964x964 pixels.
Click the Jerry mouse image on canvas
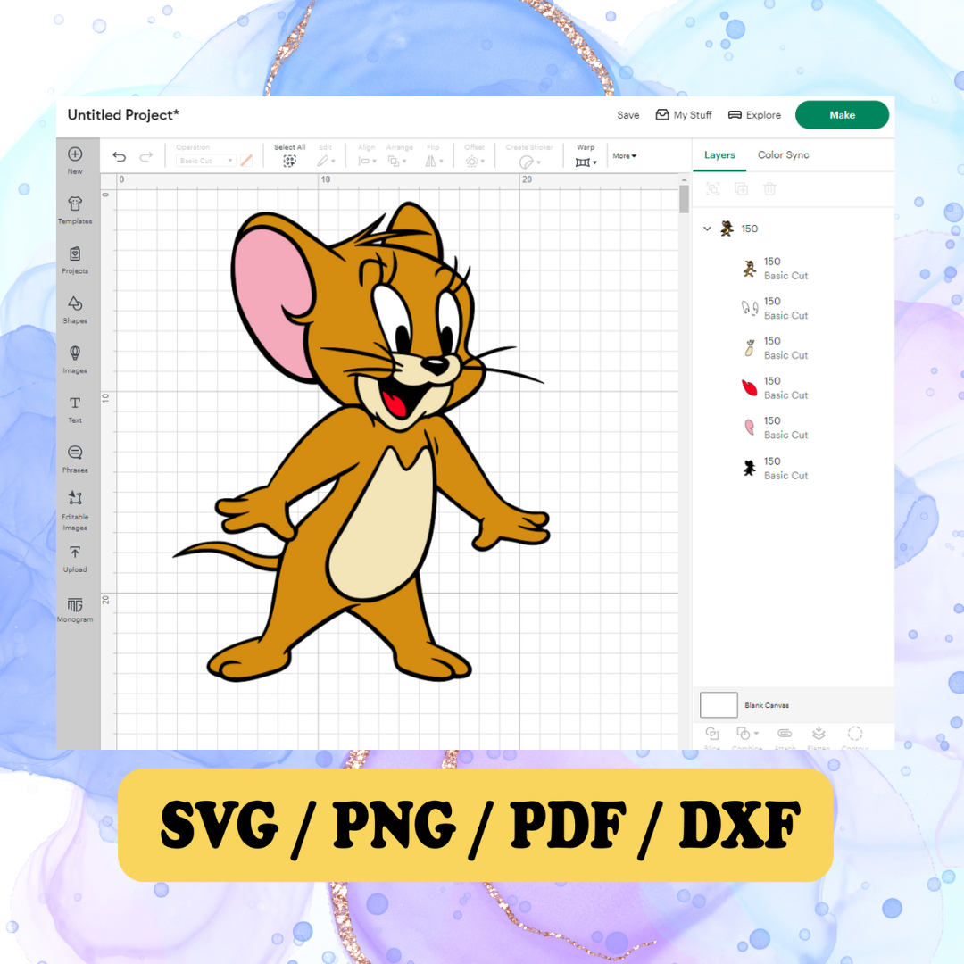362,443
